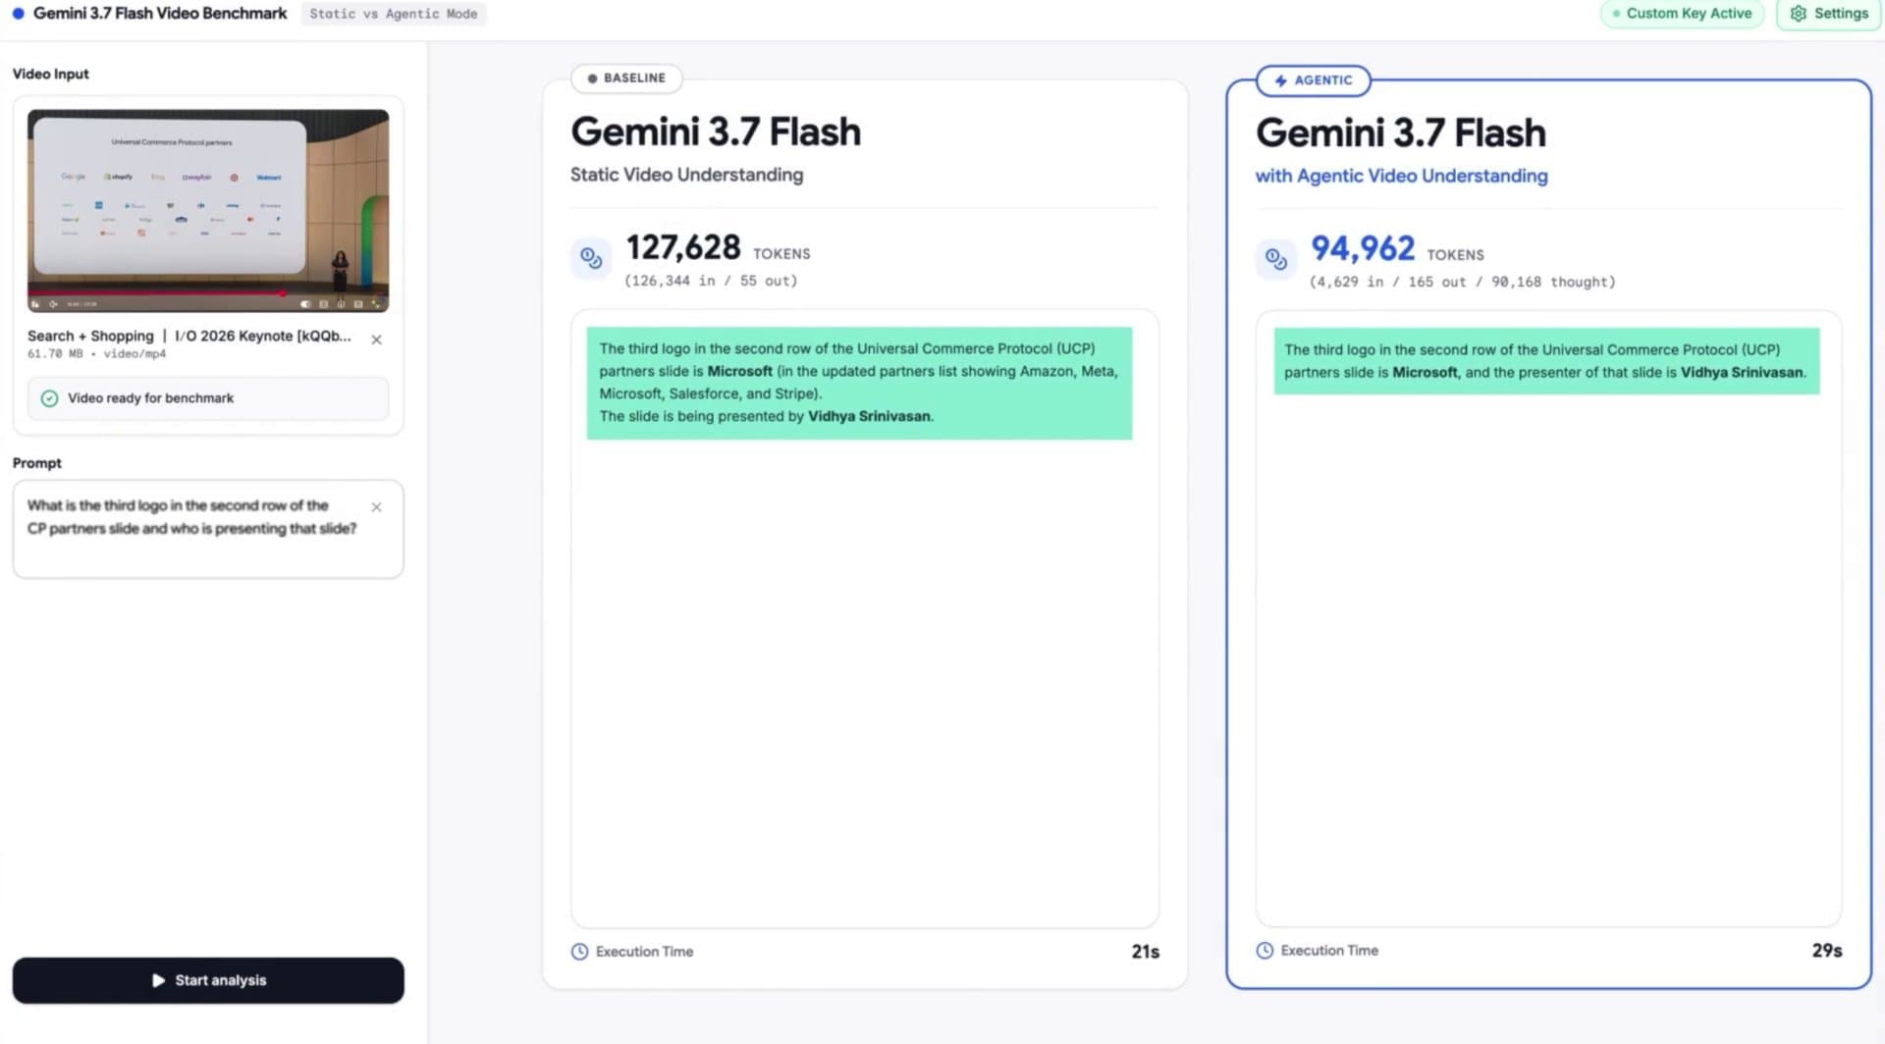
Task: Click the dot icon in BASELINE badge
Action: coord(592,78)
